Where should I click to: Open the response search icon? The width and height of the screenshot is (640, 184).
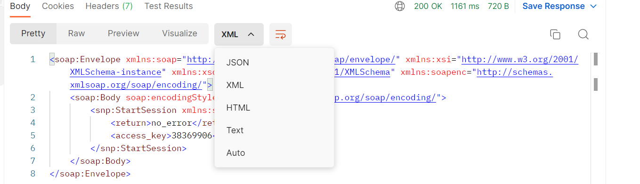[x=583, y=34]
